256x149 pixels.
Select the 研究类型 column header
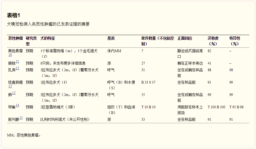click(31, 41)
